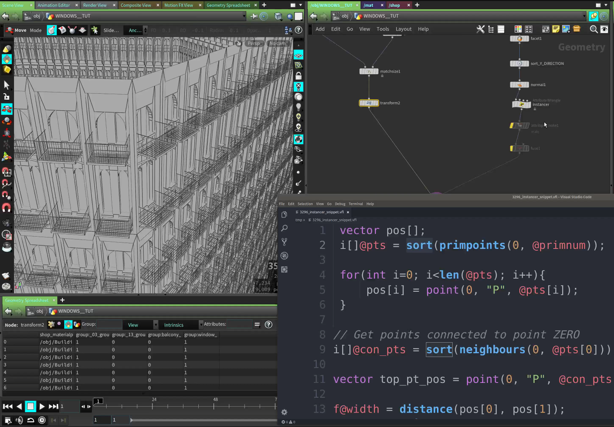Open the Search icon in VS Code activity bar
This screenshot has height=427, width=614.
tap(284, 228)
